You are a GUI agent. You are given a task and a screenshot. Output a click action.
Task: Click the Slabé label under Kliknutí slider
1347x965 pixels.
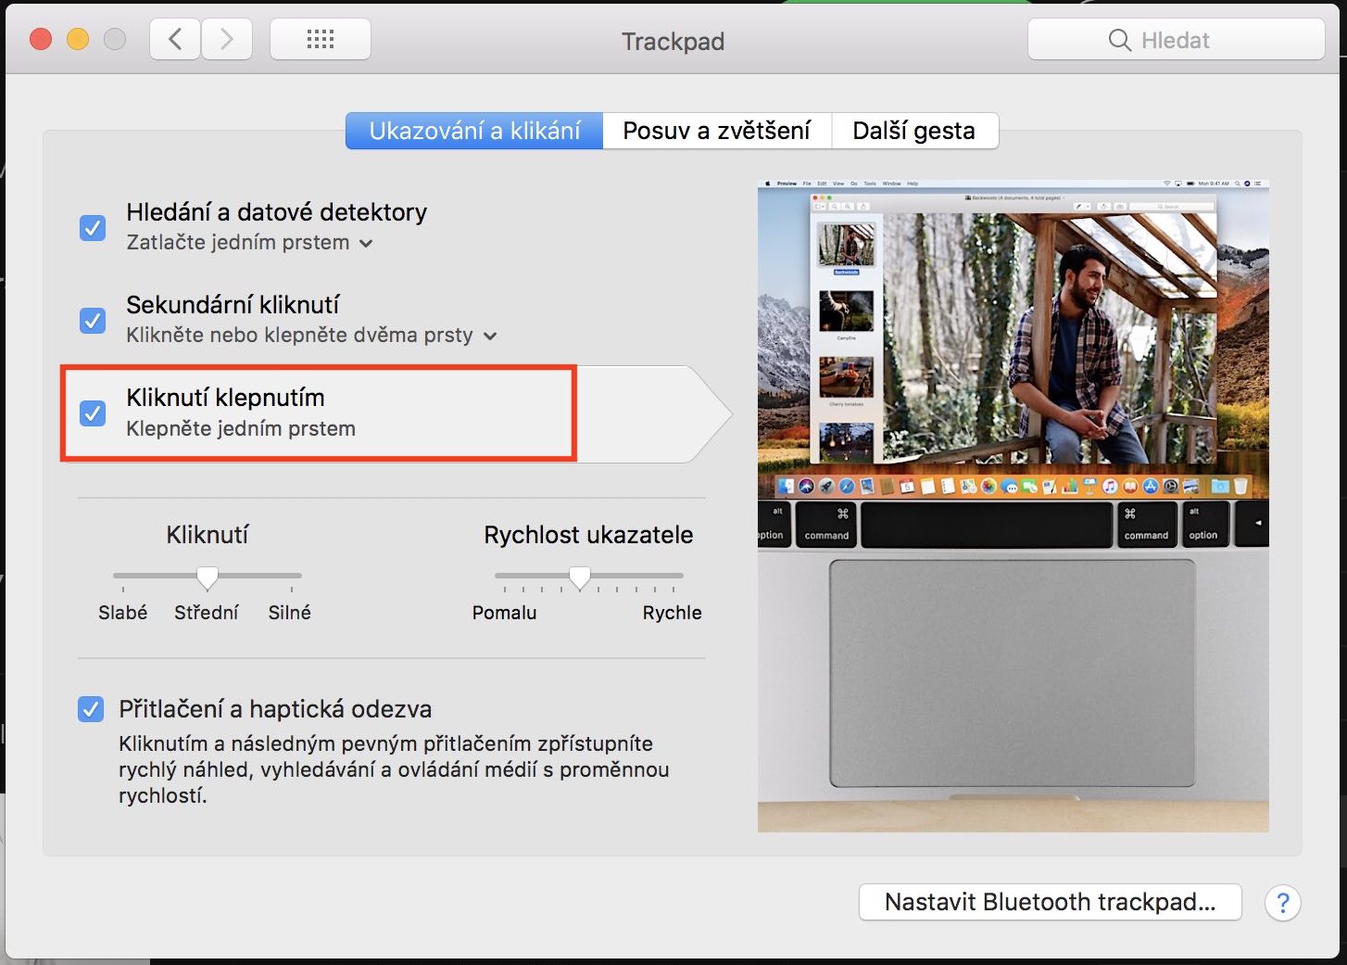click(123, 613)
